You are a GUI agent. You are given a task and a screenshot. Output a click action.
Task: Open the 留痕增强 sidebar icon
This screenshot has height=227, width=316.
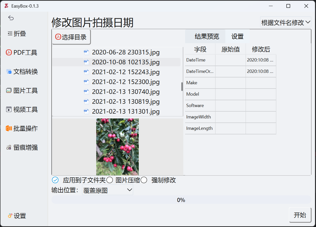[x=9, y=148]
